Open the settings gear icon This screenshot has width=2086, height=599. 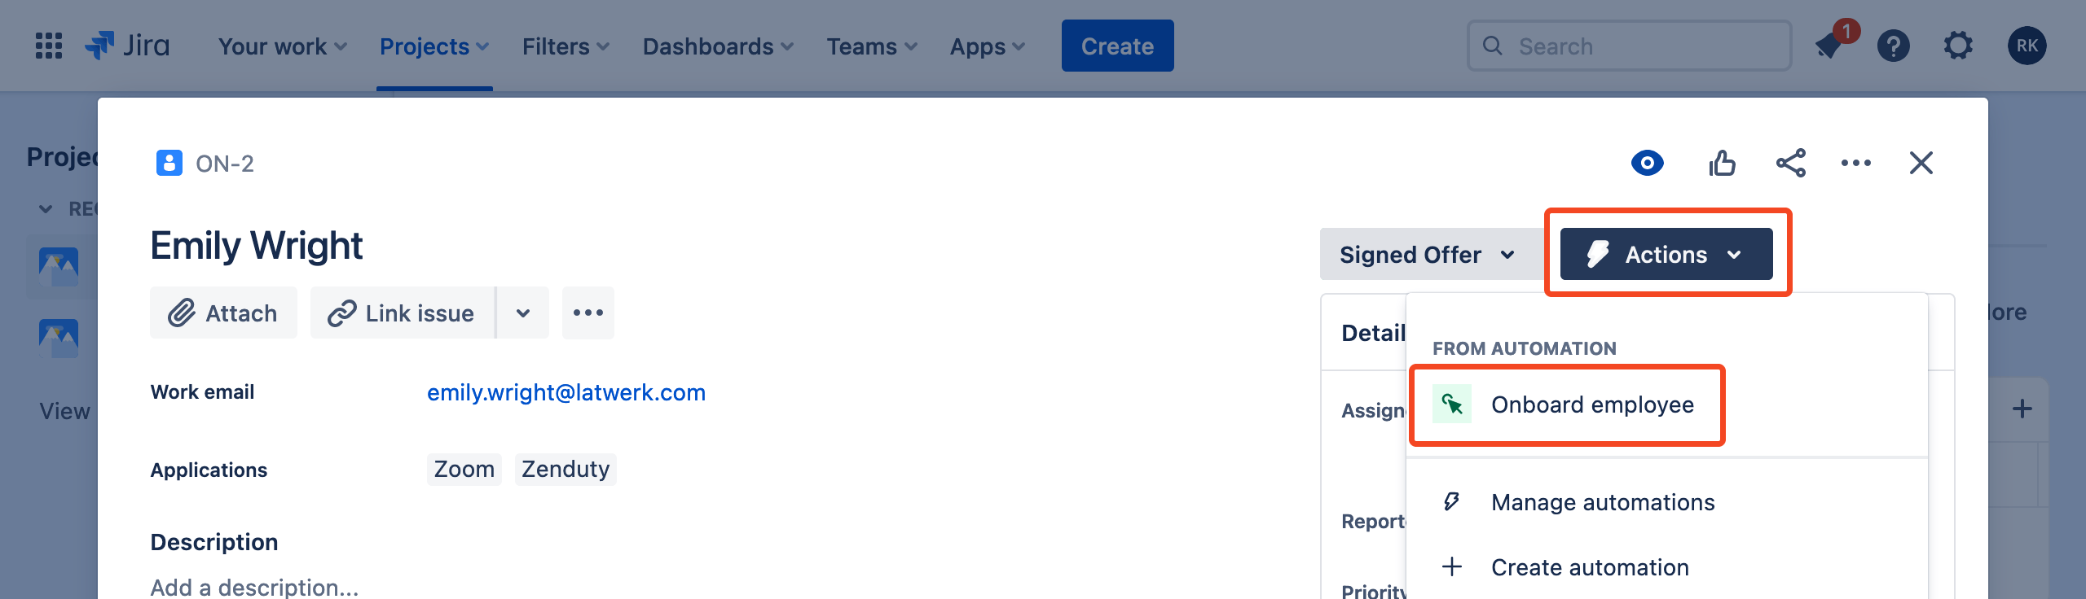[x=1958, y=46]
